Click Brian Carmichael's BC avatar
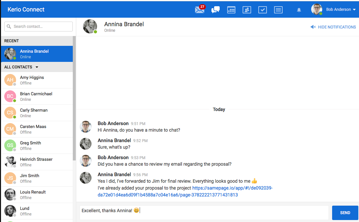Viewport: 359px width, 222px height. tap(10, 96)
